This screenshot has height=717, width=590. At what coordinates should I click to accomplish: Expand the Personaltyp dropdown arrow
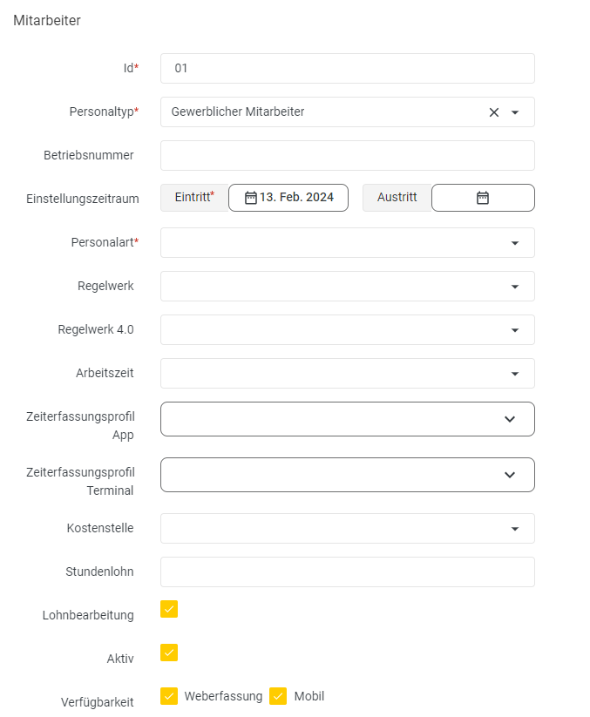pyautogui.click(x=515, y=112)
